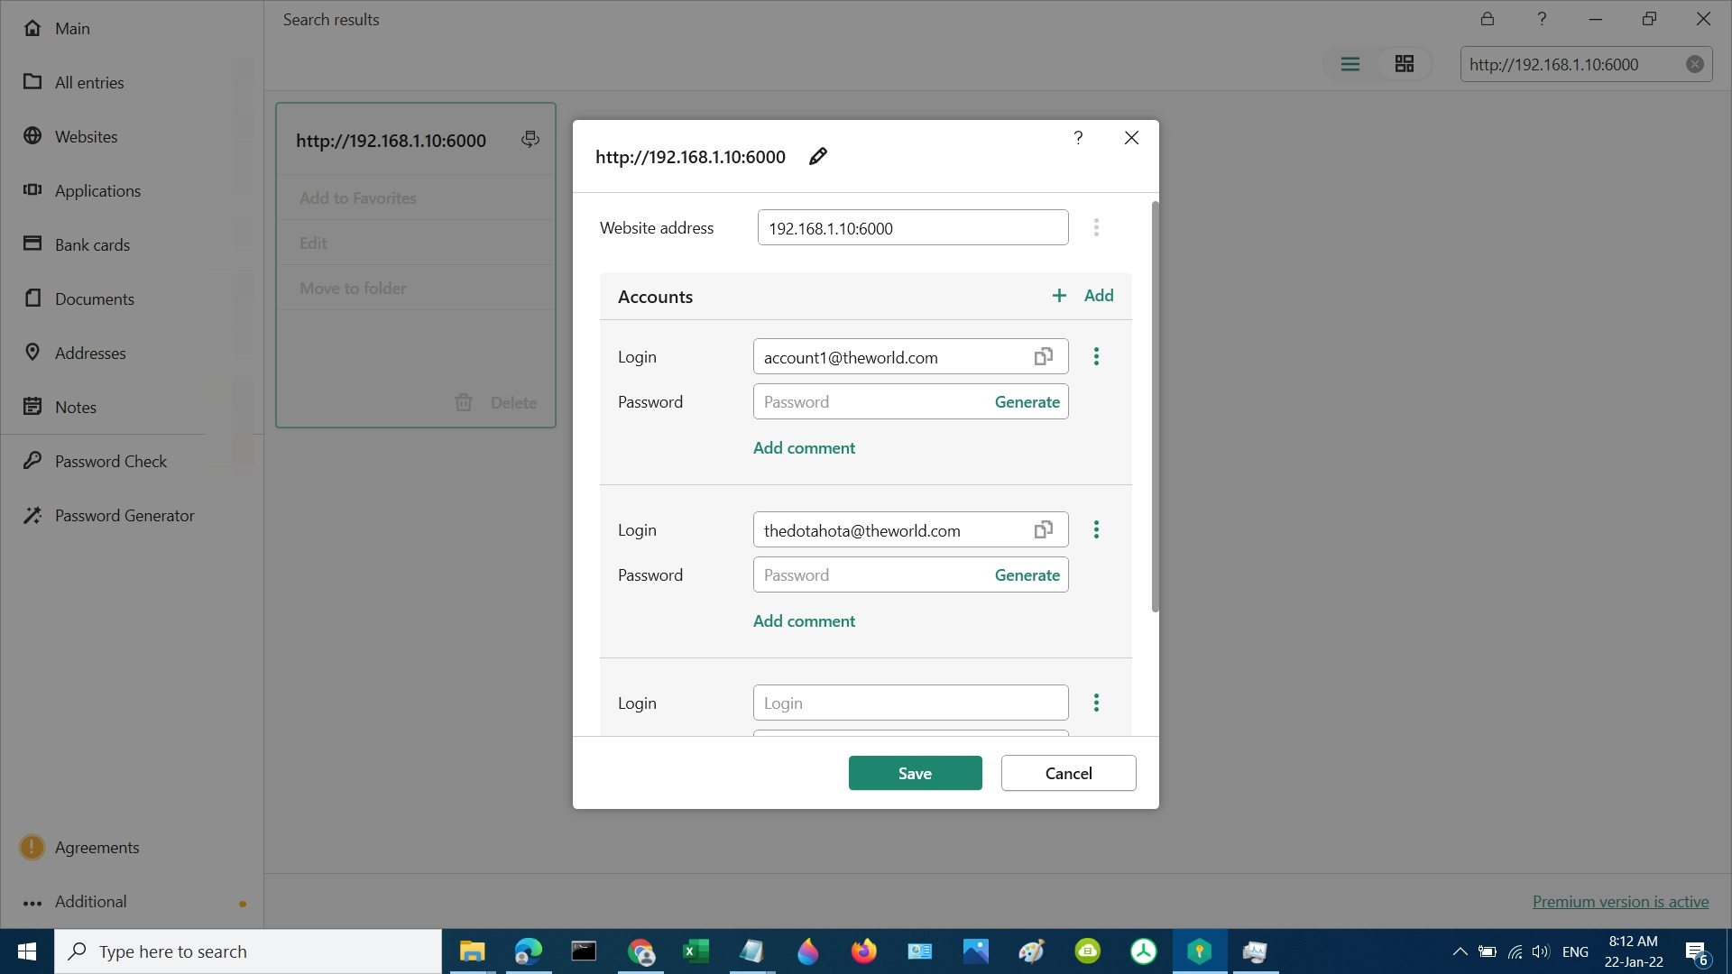The width and height of the screenshot is (1732, 974).
Task: Open website address options menu
Action: (x=1096, y=227)
